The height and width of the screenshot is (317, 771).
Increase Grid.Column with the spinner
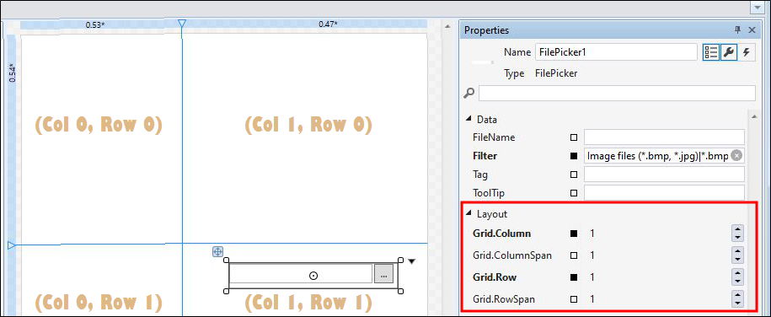(737, 230)
